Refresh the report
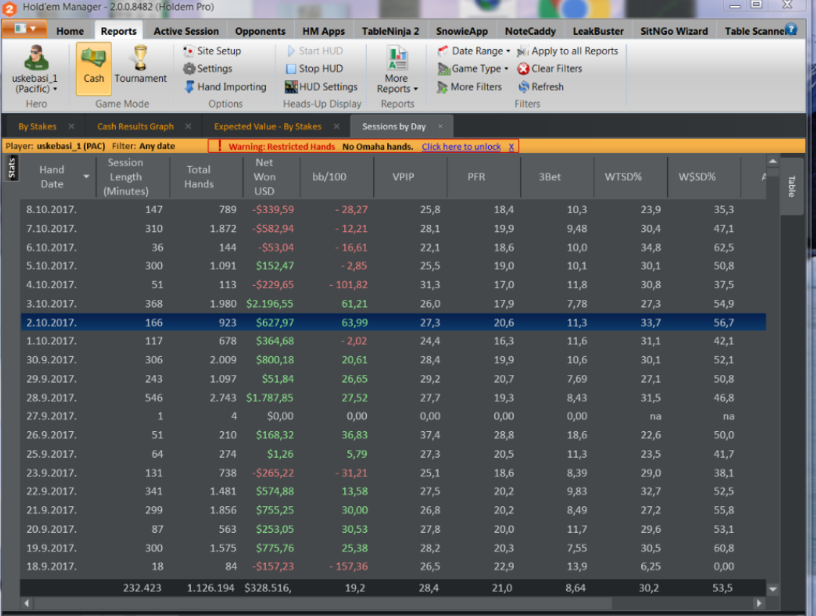Screen dimensions: 816x616 [x=541, y=86]
